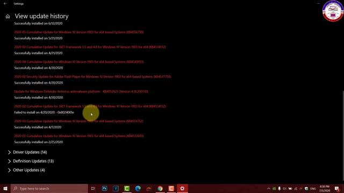Open the 2020-04 Cumulative Update KB4549951 link
This screenshot has height=193, width=344.
(x=79, y=62)
